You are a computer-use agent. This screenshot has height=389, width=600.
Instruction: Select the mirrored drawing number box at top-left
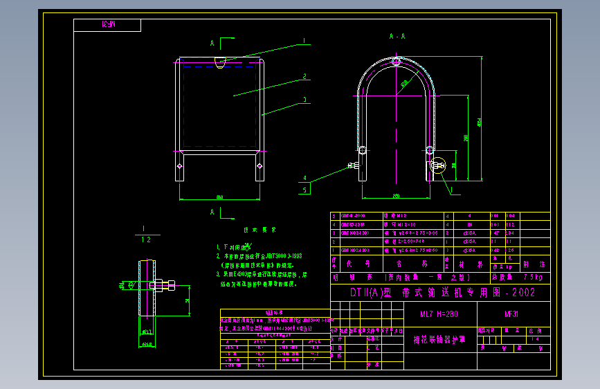click(107, 26)
